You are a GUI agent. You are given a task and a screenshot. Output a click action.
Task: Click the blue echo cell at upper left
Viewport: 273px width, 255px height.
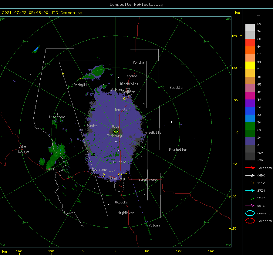coord(36,49)
